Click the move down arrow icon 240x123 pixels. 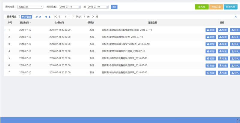(x=49, y=17)
